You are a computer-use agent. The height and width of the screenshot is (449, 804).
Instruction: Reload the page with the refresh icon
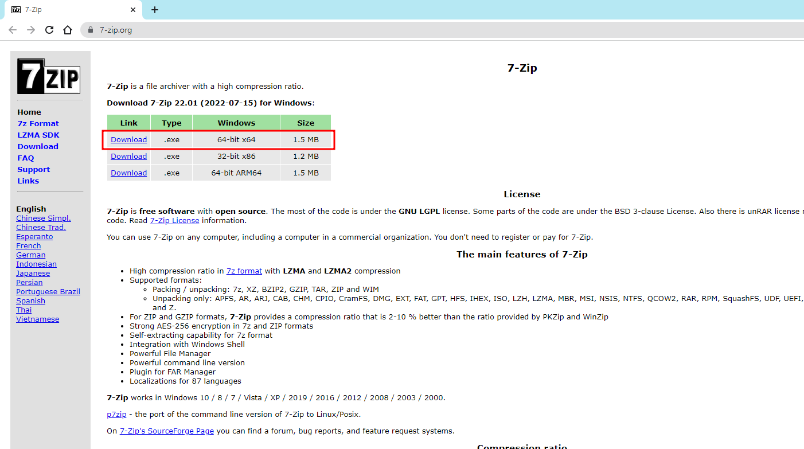pos(49,30)
